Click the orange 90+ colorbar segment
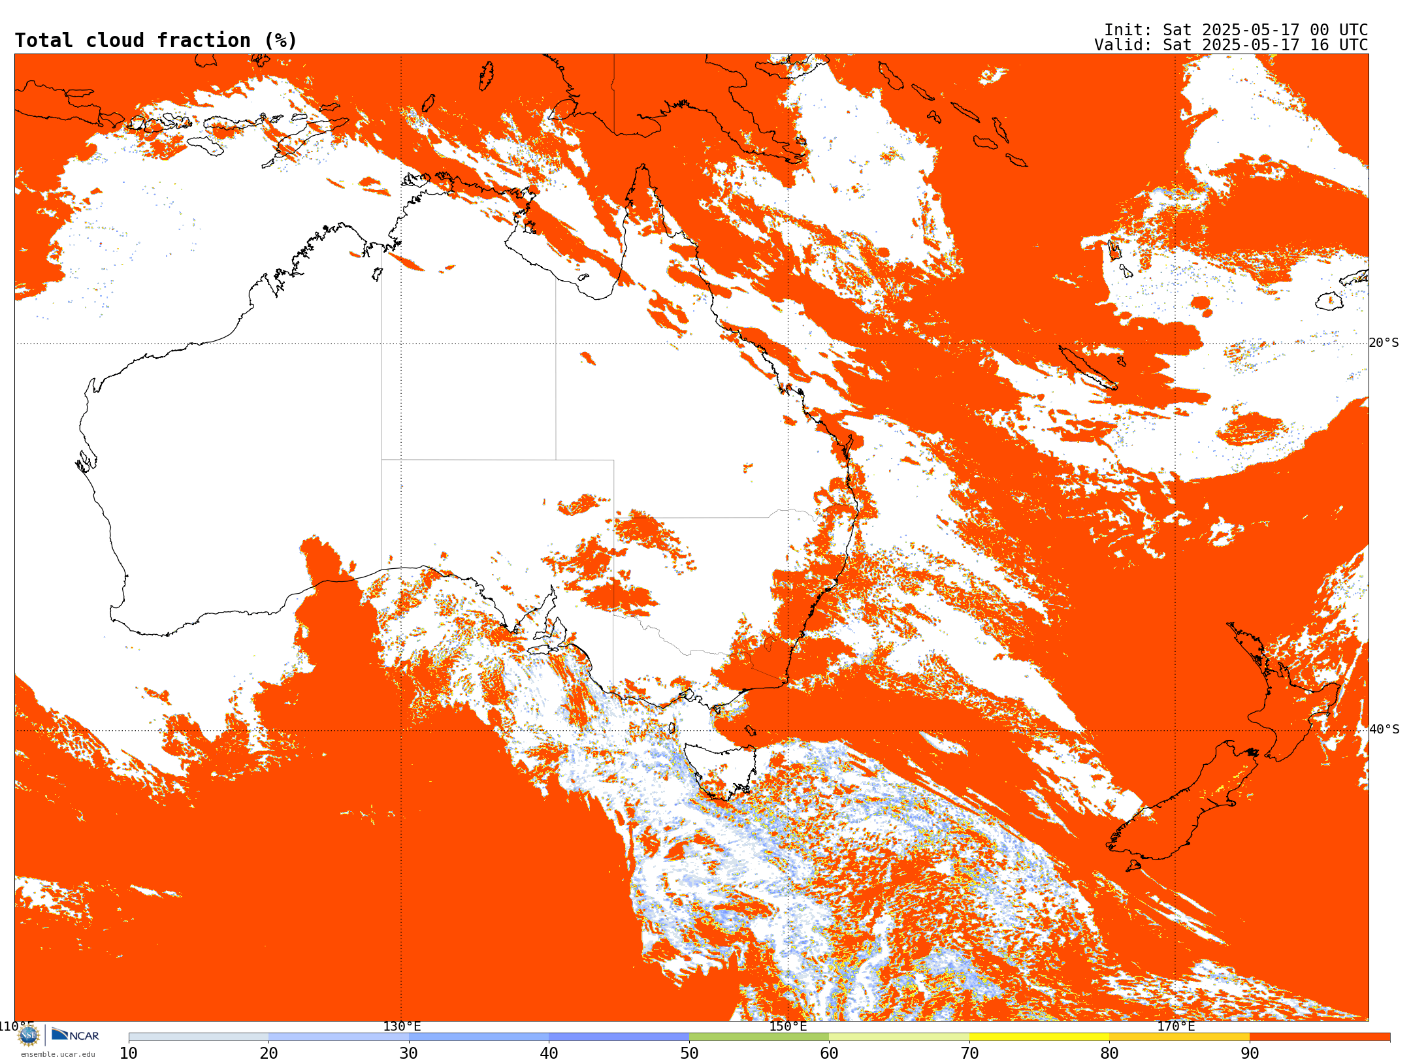Viewport: 1411px width, 1062px height. 1320,1037
